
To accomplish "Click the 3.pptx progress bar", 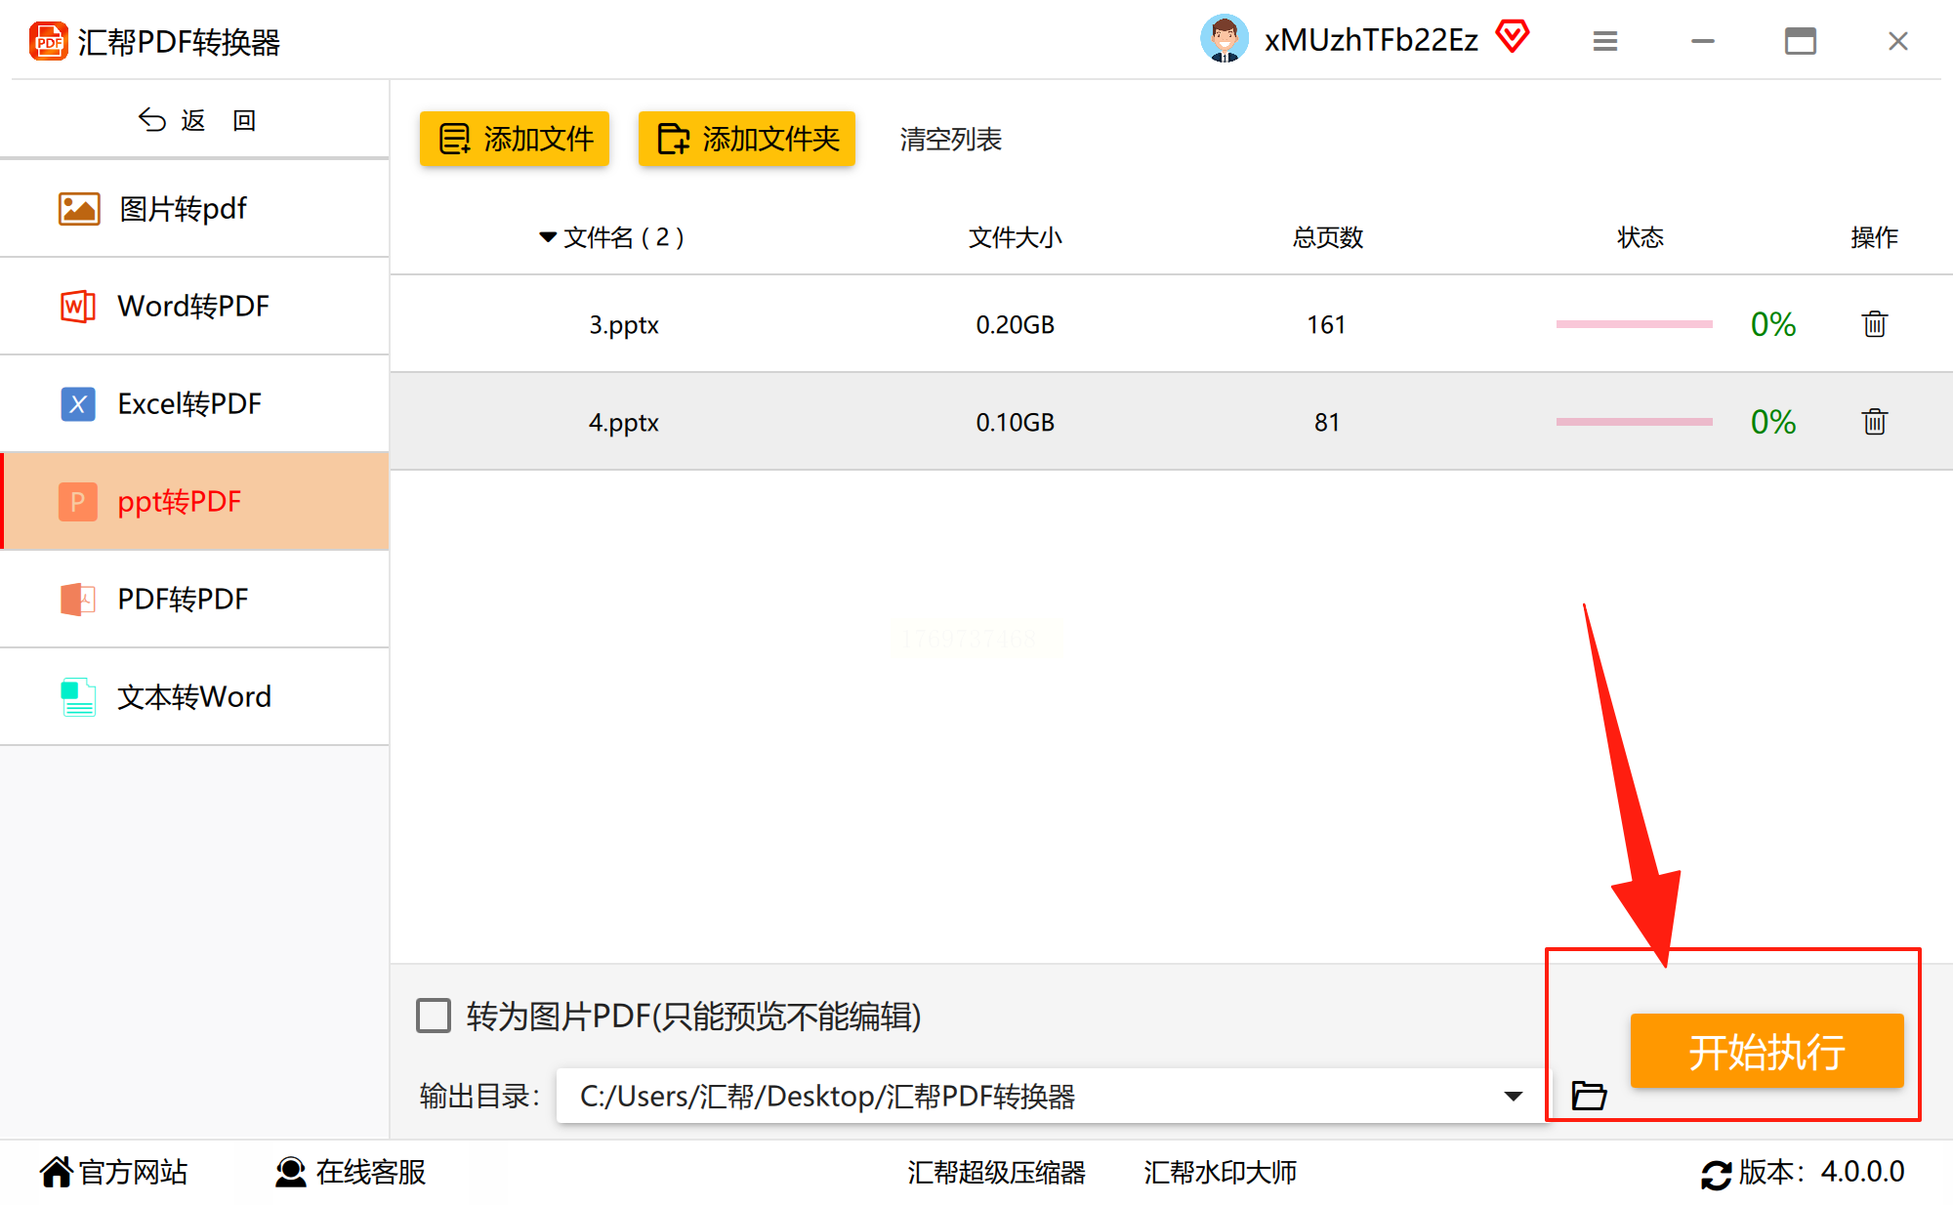I will (x=1634, y=324).
